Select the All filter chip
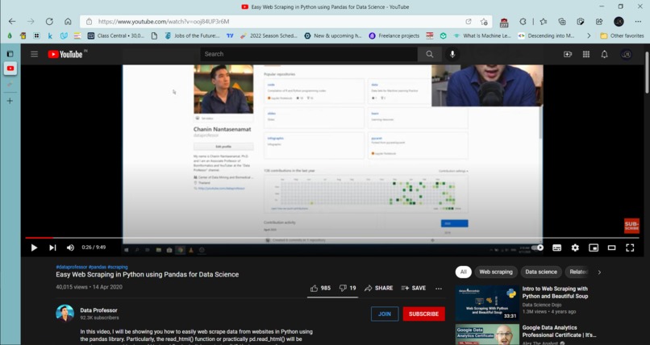 [x=464, y=272]
